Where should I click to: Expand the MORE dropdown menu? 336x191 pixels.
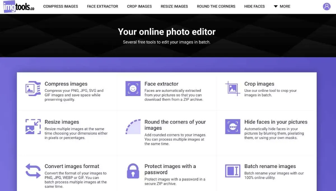[282, 6]
